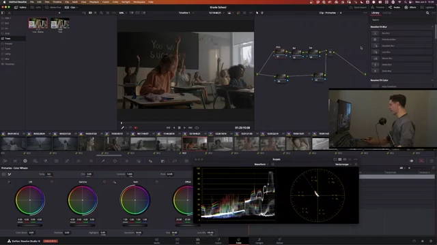Viewport: 437px width, 245px height.
Task: Open the Color Match palette icon
Action: point(15,161)
